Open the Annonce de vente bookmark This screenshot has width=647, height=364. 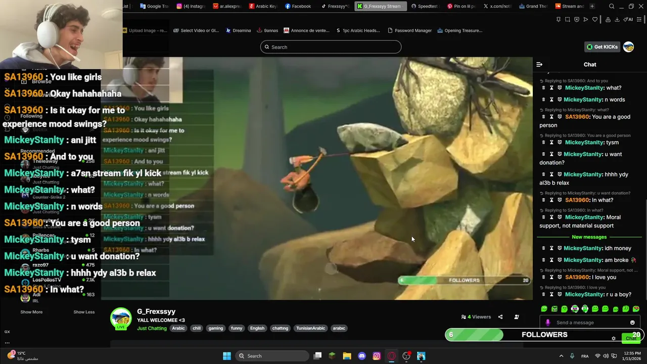point(306,30)
